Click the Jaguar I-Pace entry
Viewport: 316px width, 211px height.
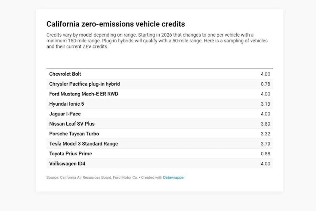click(x=65, y=114)
